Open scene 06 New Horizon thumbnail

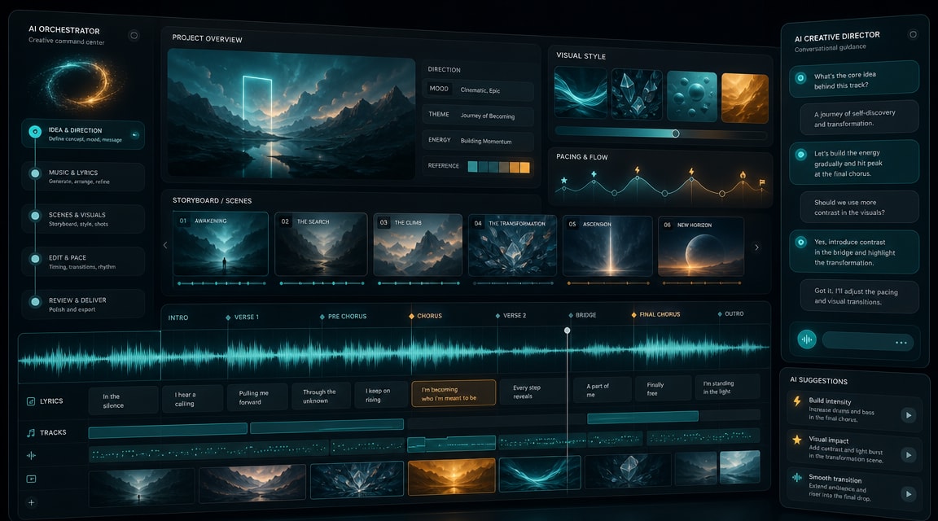coord(701,247)
